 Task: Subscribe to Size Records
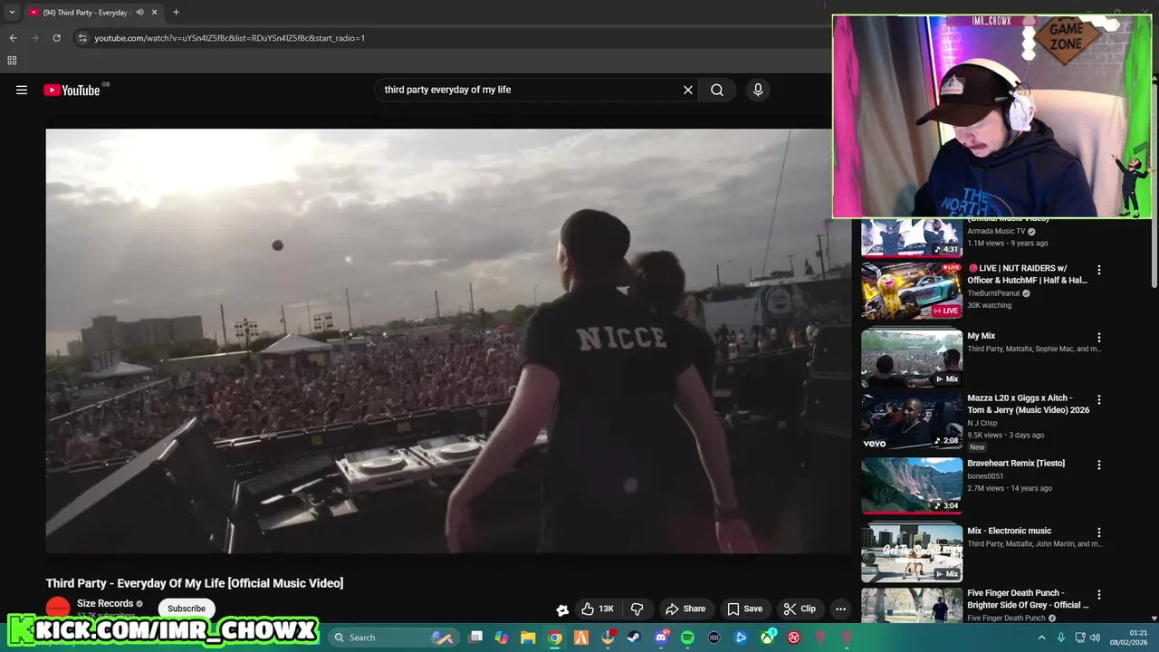point(187,609)
